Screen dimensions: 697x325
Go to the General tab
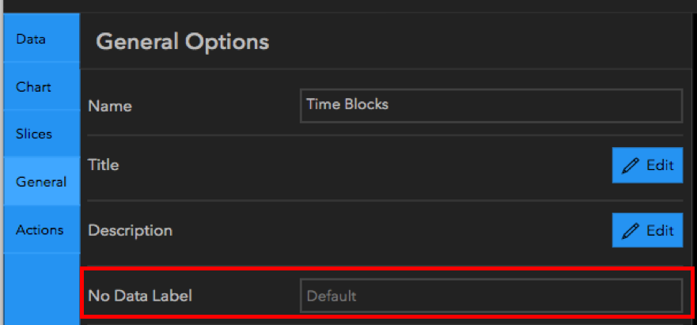tap(41, 182)
